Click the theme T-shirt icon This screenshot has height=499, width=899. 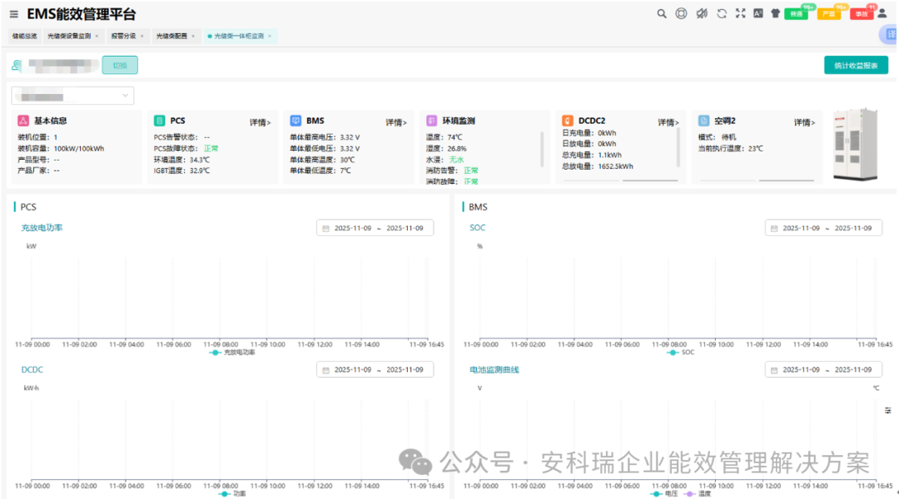point(774,14)
